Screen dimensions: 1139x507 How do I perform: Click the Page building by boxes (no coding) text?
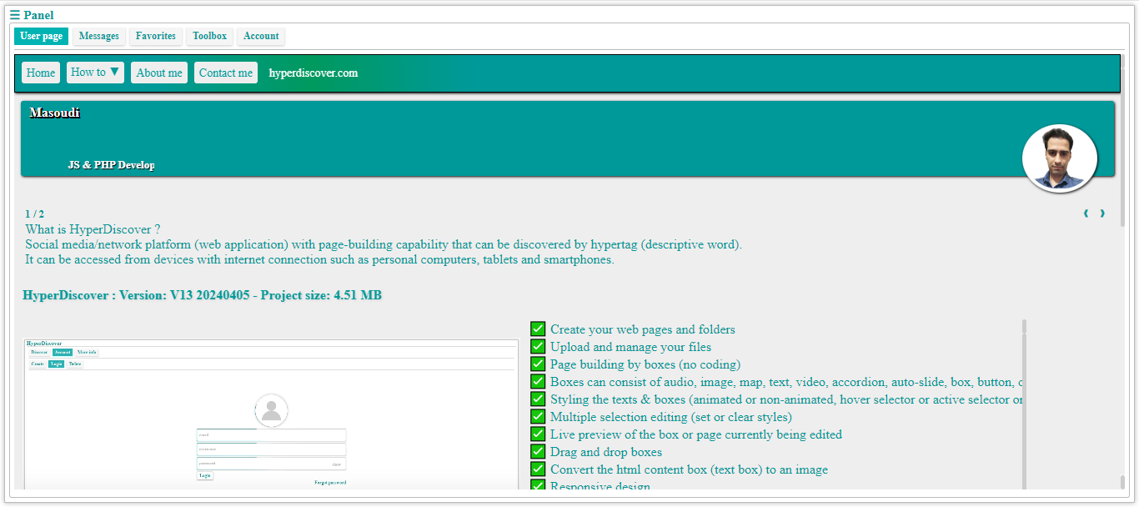645,364
